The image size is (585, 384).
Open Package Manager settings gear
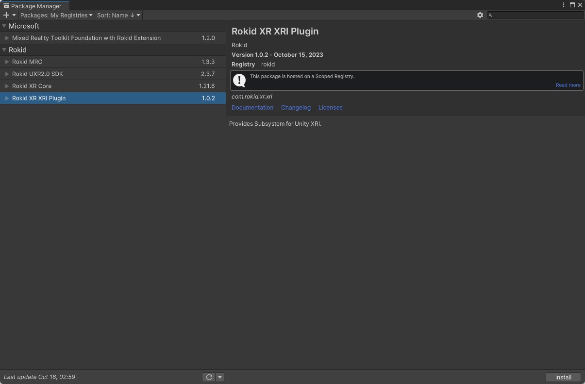pos(480,15)
